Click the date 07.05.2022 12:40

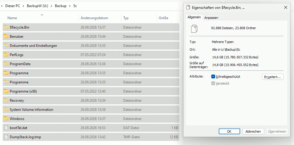point(93,91)
